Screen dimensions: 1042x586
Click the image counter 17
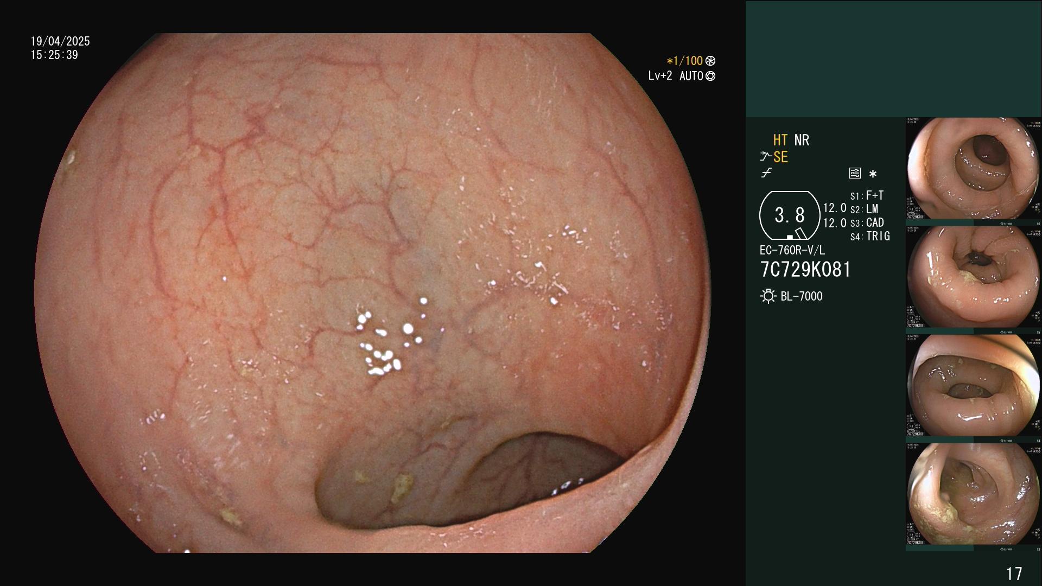point(1014,574)
